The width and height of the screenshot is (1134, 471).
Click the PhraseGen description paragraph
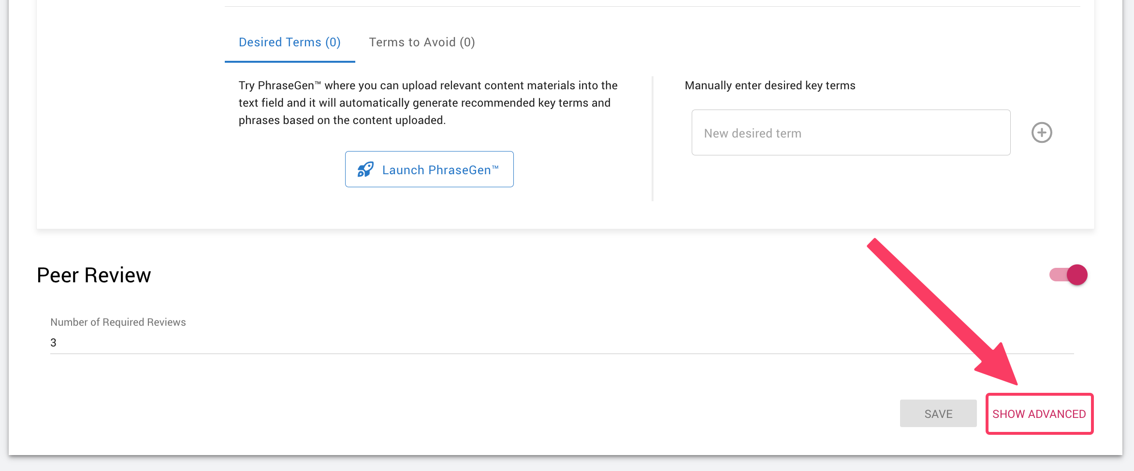coord(428,103)
